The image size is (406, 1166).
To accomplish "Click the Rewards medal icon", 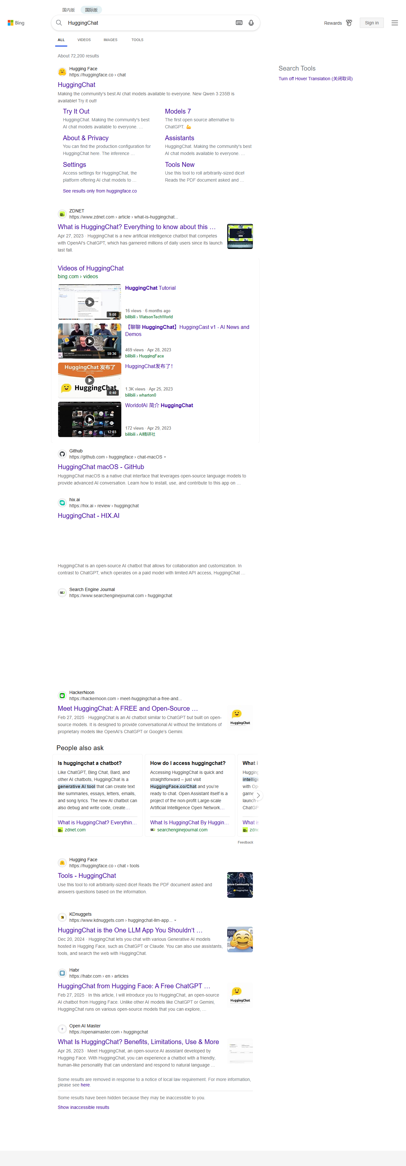I will point(349,23).
